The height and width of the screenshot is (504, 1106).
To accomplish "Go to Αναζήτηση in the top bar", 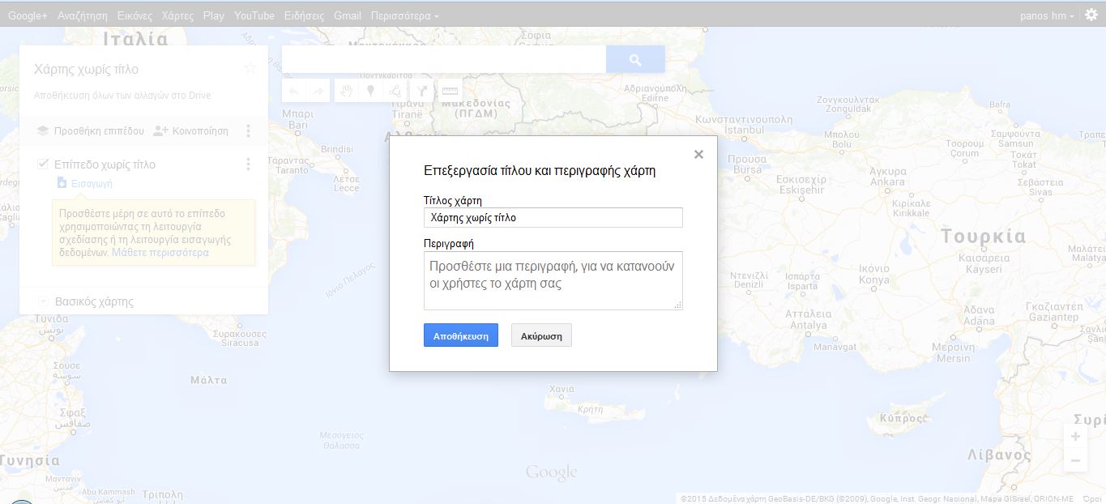I will 83,15.
